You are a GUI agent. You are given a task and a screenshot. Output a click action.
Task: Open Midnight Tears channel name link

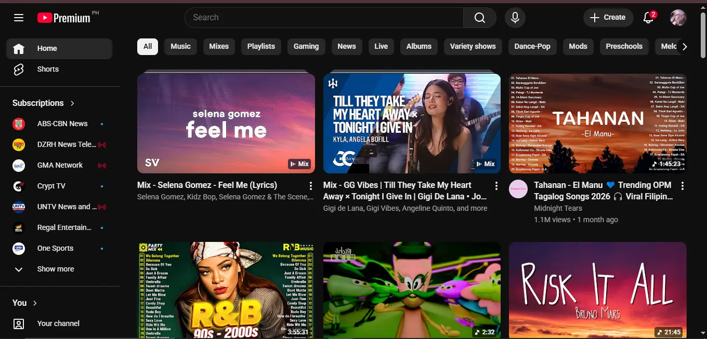[x=558, y=208]
